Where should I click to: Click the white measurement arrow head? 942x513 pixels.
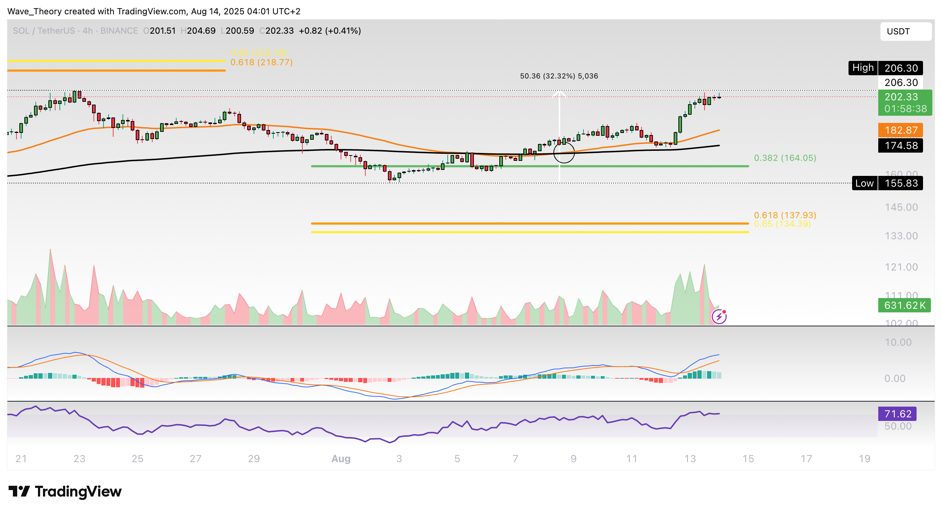(559, 94)
